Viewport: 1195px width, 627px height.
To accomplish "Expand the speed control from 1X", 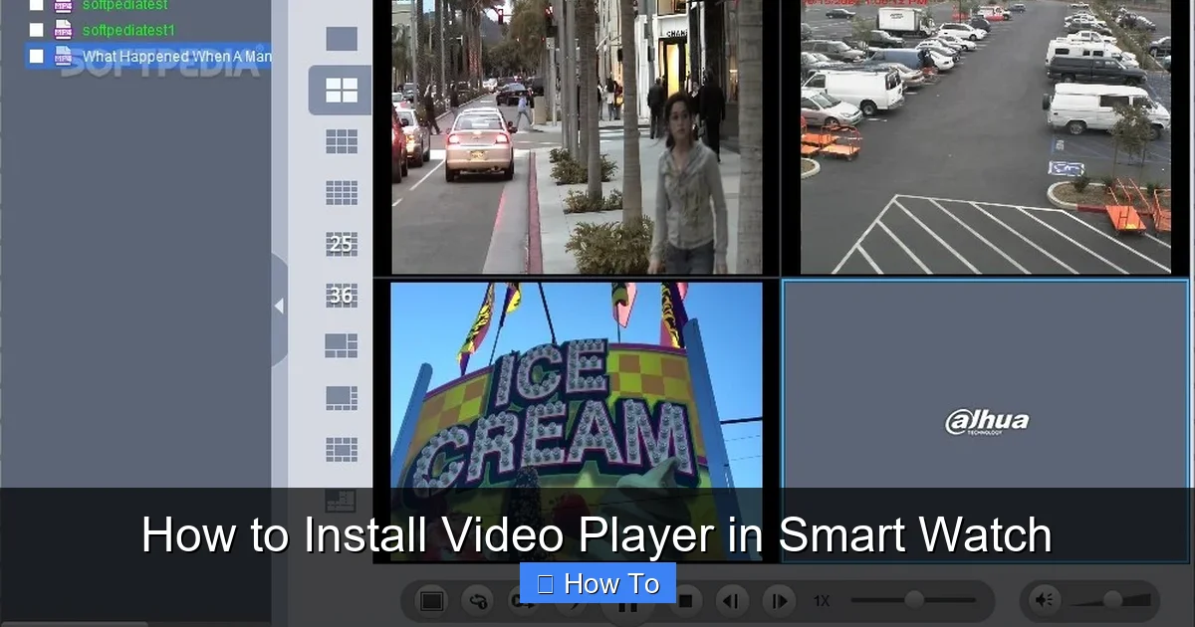I will (822, 600).
